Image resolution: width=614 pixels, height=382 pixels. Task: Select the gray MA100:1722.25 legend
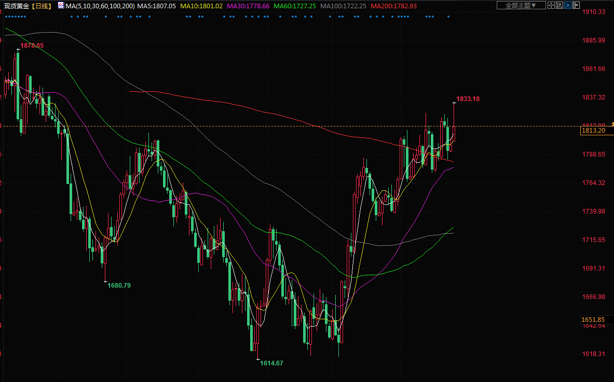343,6
